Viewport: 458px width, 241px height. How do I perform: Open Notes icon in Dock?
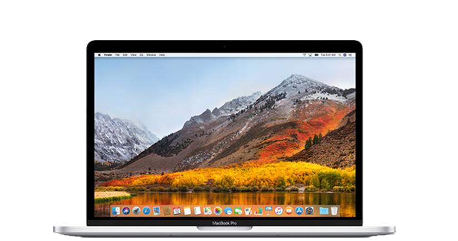point(187,210)
